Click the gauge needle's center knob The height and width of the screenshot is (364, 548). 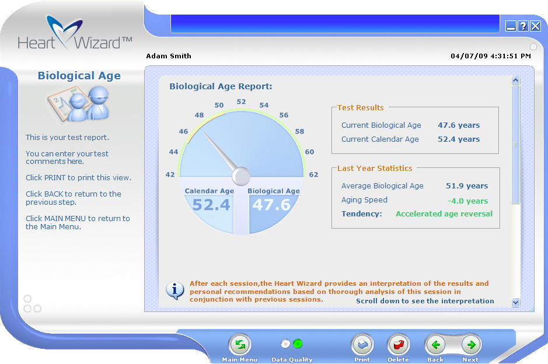click(241, 175)
